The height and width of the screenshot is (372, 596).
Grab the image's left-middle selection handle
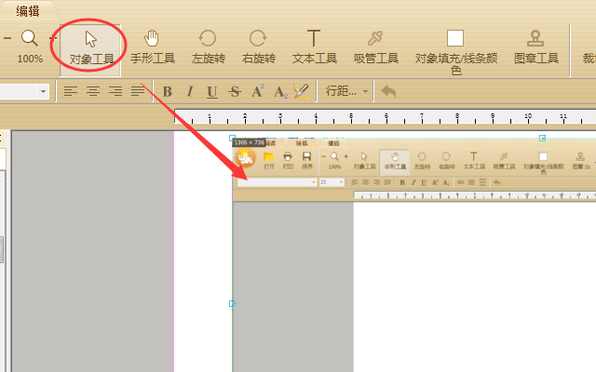[x=232, y=304]
